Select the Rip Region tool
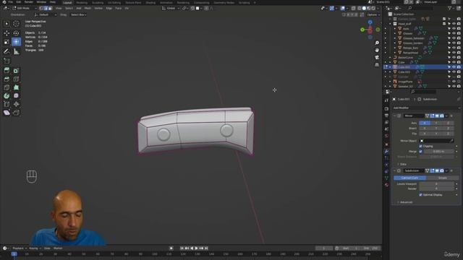The width and height of the screenshot is (463, 260). [x=16, y=113]
